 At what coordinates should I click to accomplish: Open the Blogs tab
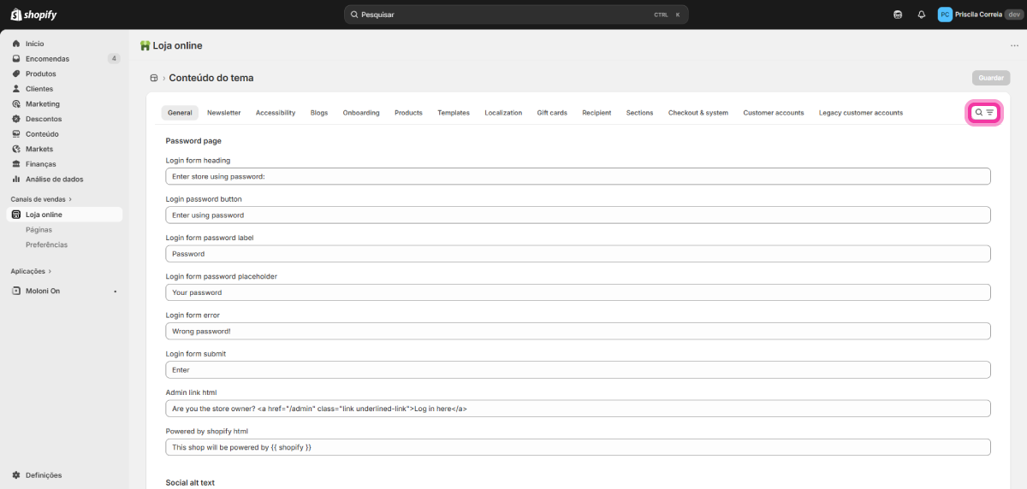(319, 113)
